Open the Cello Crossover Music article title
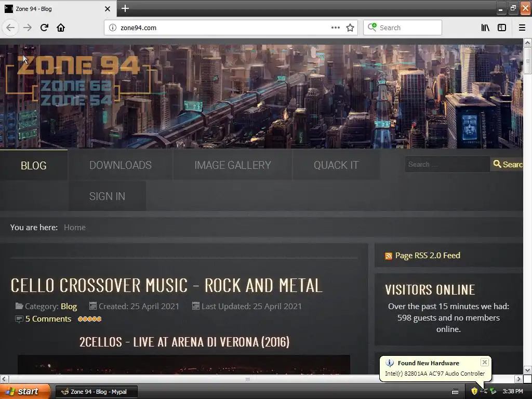The width and height of the screenshot is (532, 399). [166, 285]
